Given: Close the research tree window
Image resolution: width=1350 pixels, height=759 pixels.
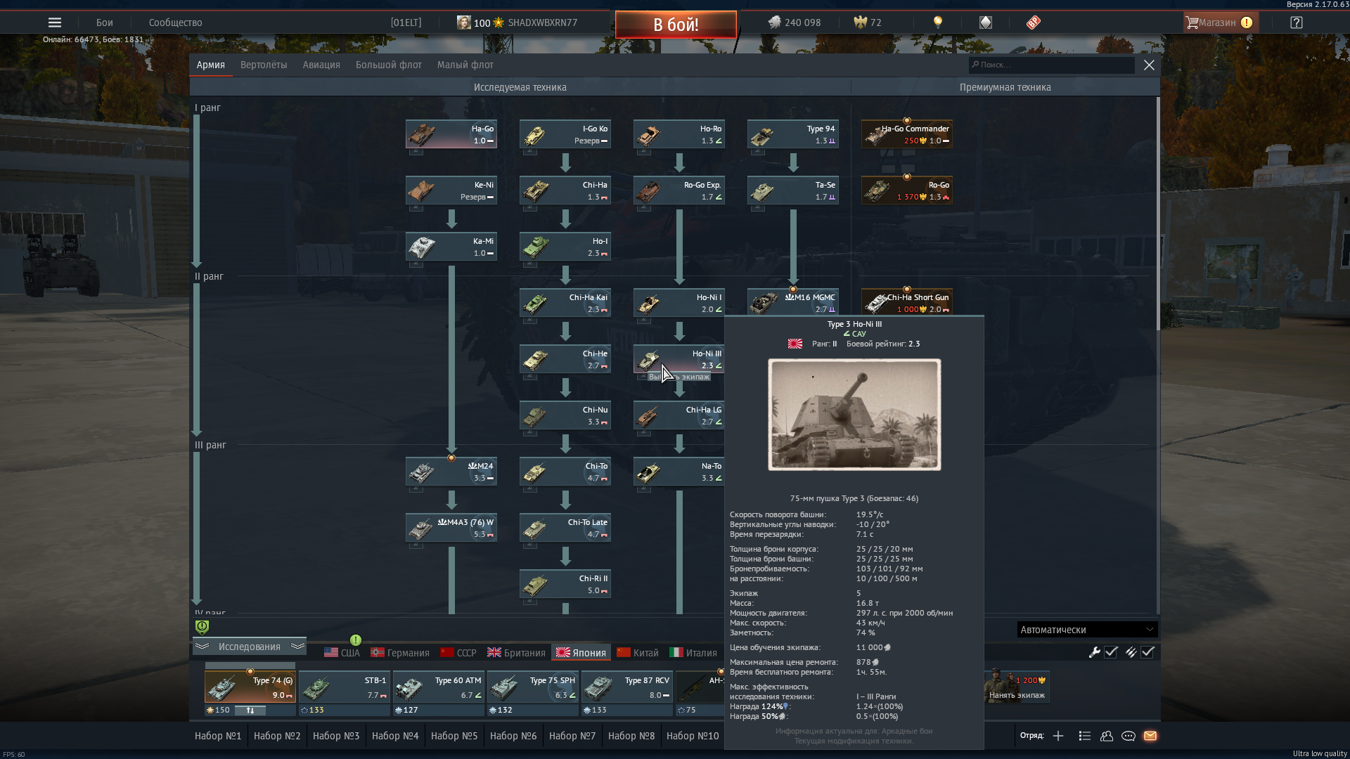Looking at the screenshot, I should pos(1149,65).
